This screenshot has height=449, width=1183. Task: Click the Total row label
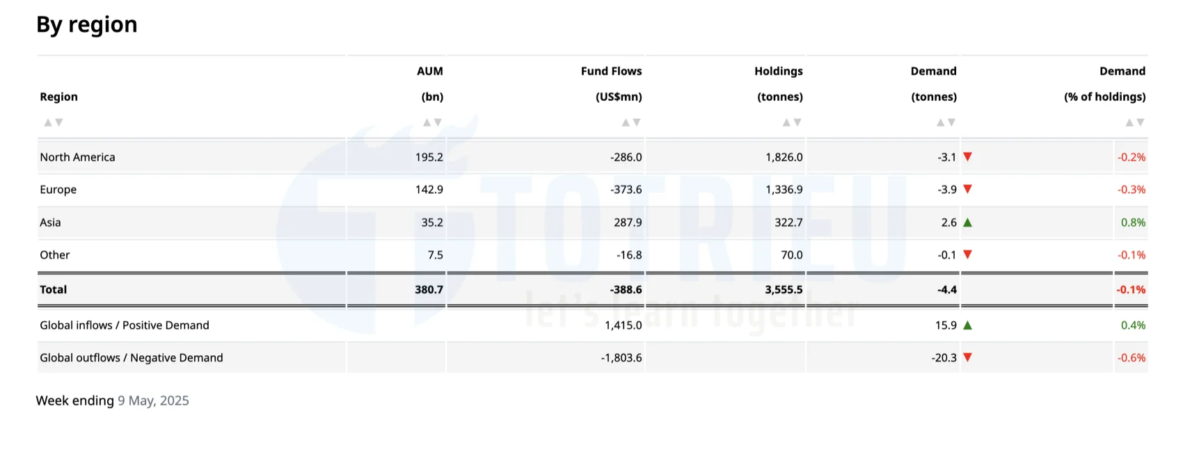pyautogui.click(x=54, y=290)
